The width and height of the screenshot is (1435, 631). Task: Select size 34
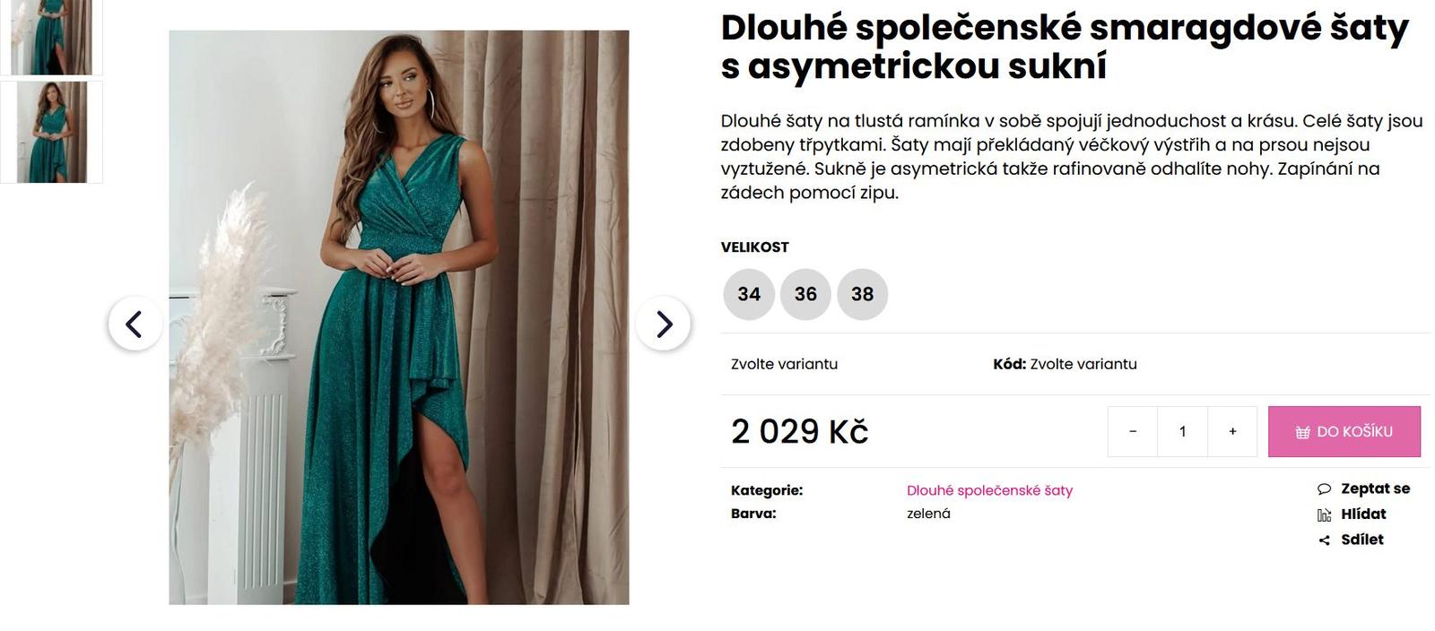point(749,294)
